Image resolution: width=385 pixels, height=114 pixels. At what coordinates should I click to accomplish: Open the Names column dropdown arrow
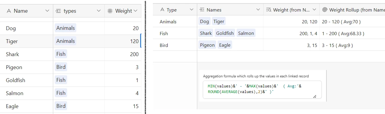coord(257,10)
